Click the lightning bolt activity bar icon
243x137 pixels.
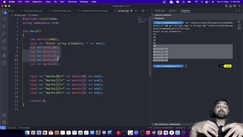4,56
